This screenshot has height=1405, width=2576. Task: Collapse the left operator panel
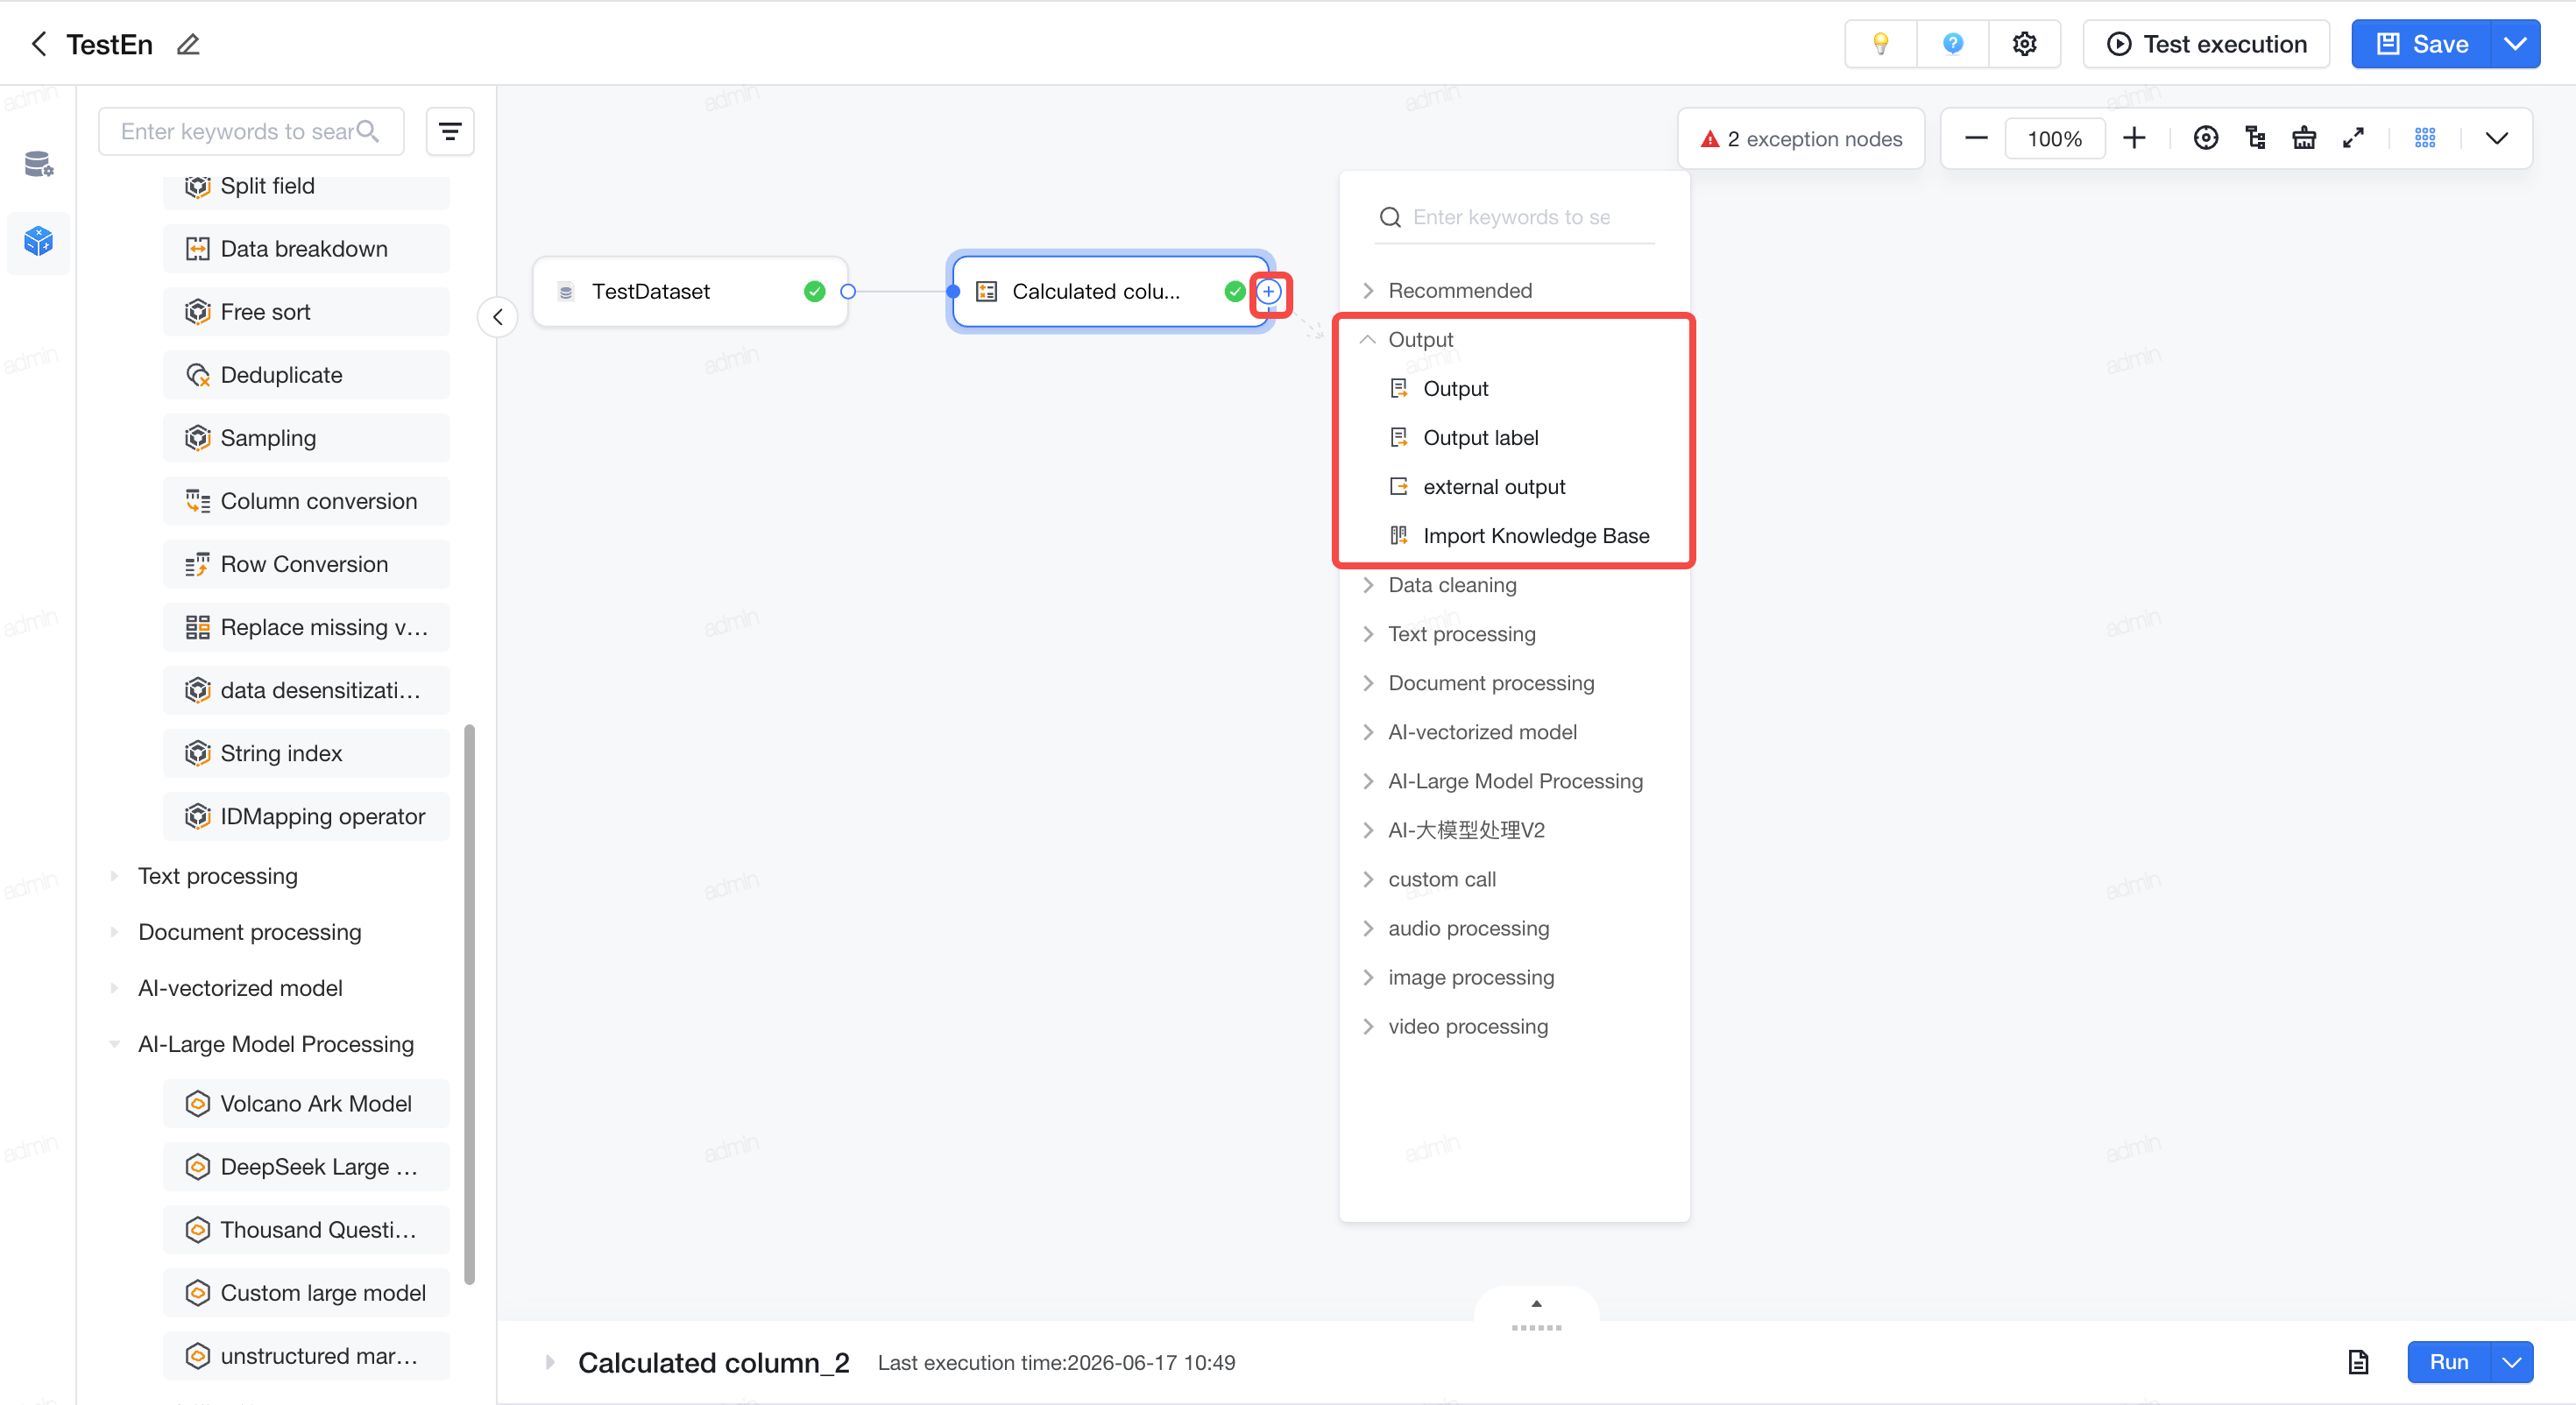click(497, 317)
